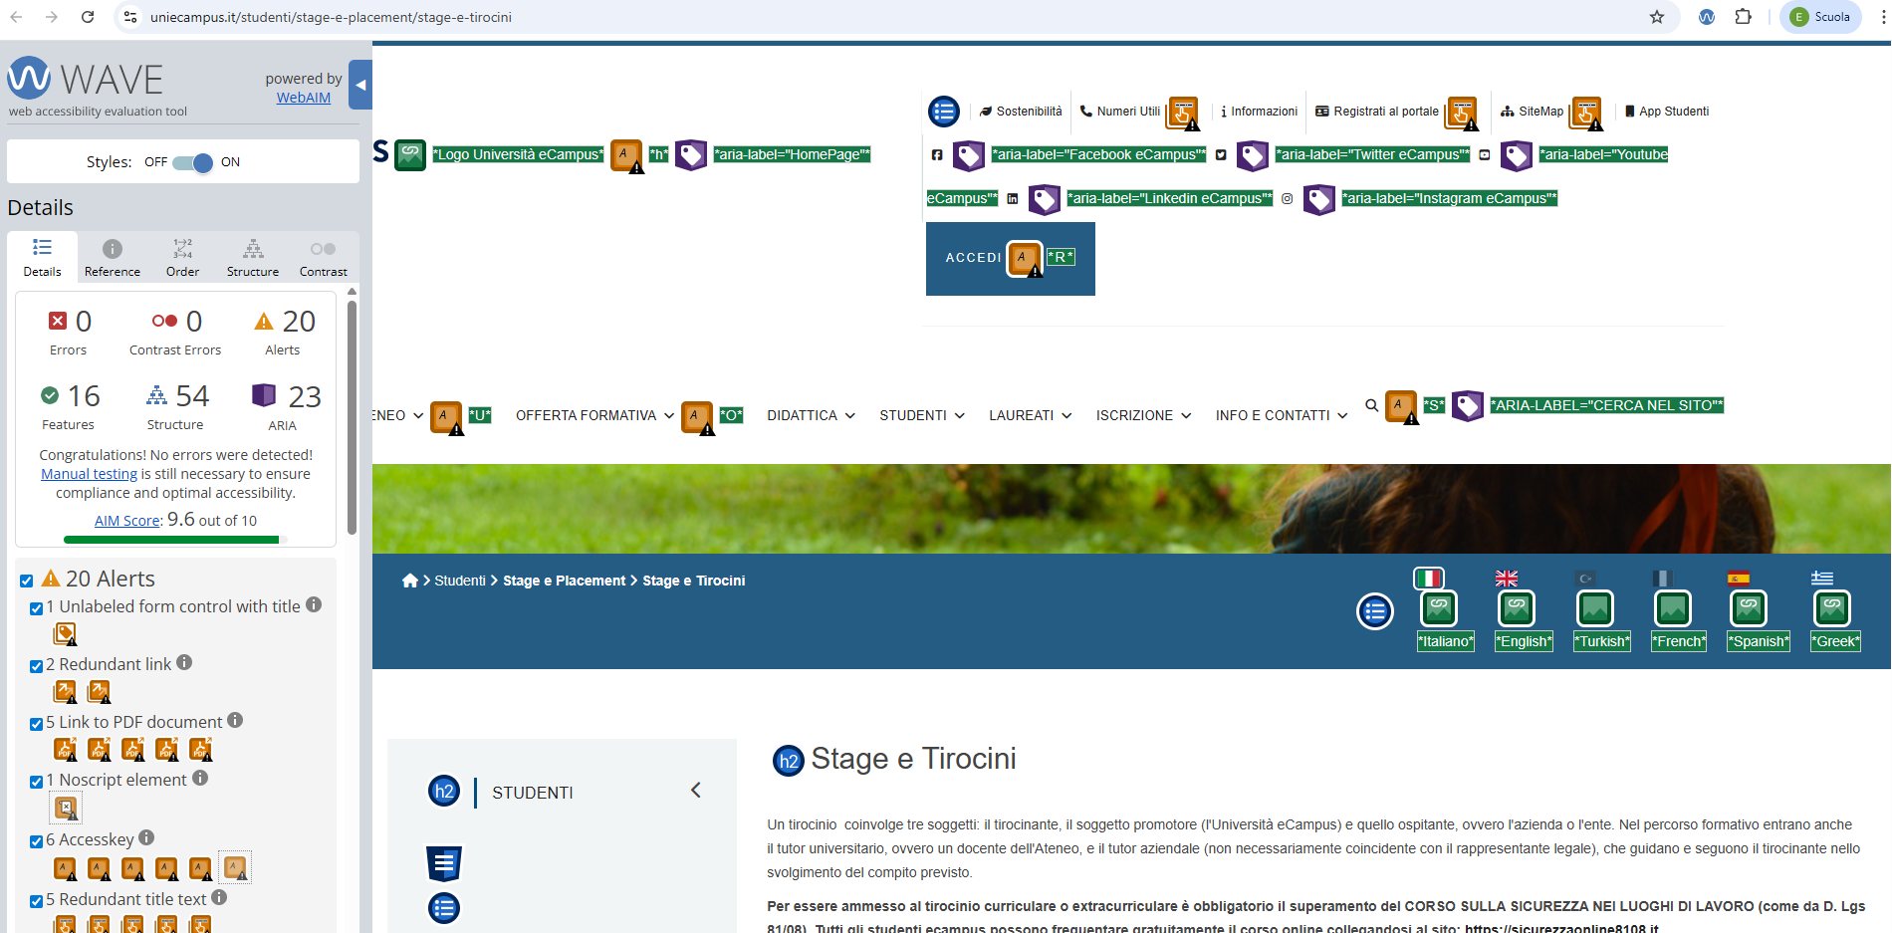
Task: Open the Contrast tab
Action: point(323,258)
